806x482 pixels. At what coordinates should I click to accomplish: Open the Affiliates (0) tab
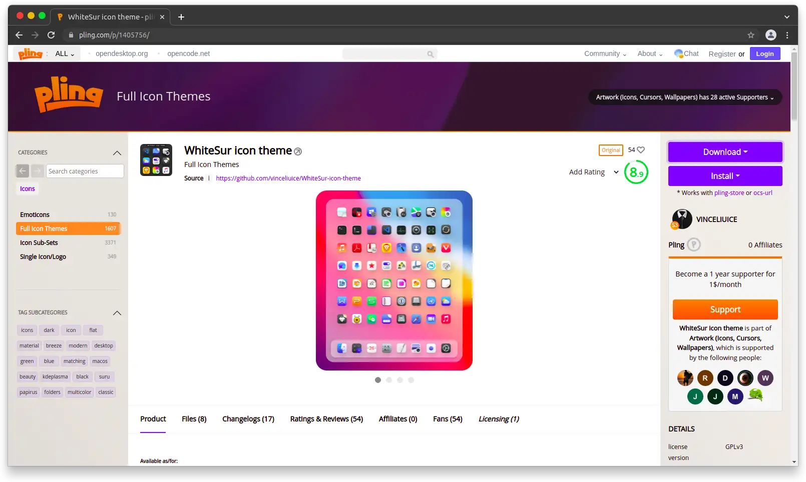pyautogui.click(x=398, y=419)
